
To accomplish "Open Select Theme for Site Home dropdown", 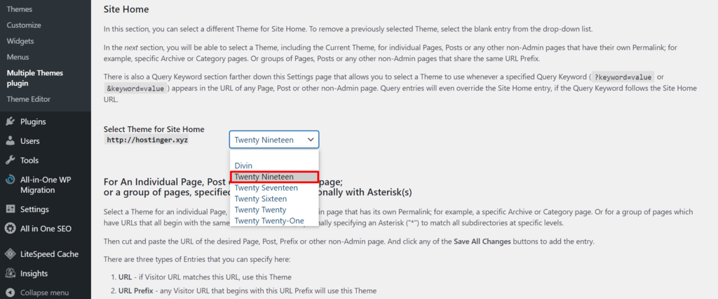I will [x=273, y=140].
